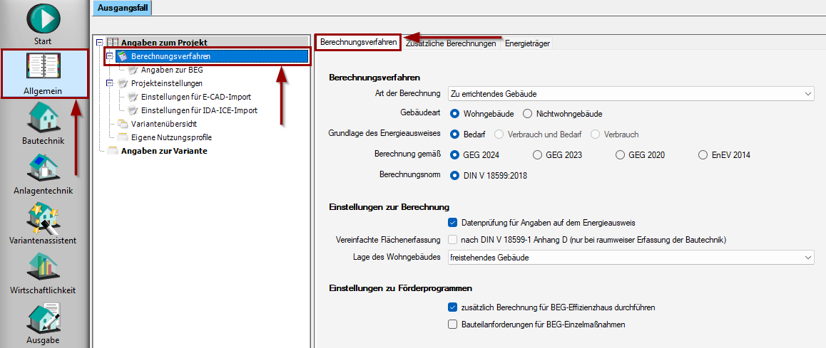Select Angaben zur BEG tree entry
Viewport: 826px width, 348px height.
pos(172,70)
